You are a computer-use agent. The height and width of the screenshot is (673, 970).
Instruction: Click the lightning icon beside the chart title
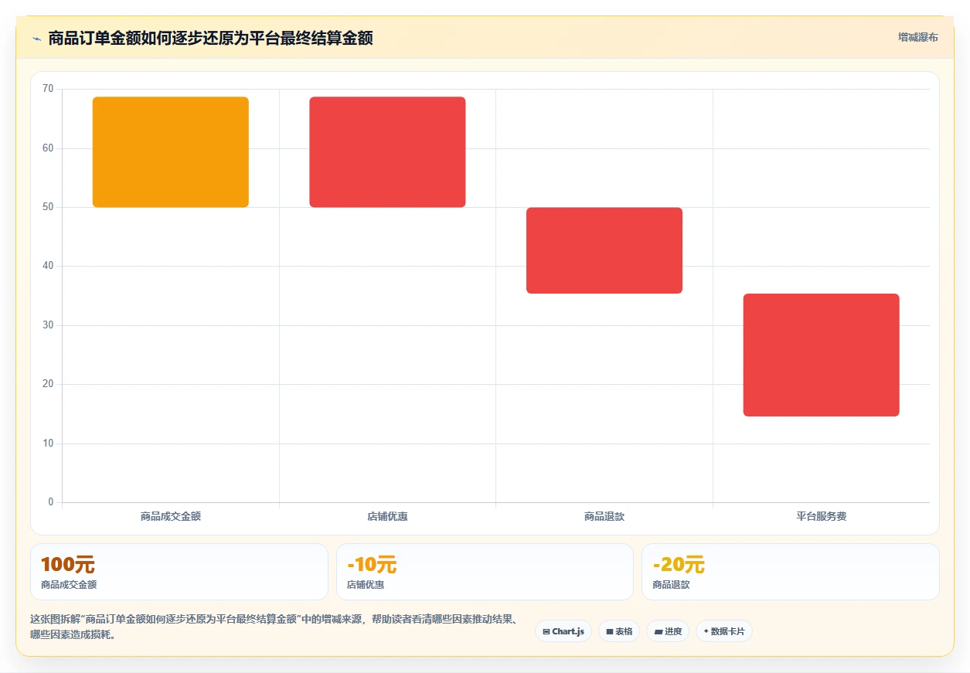point(36,39)
